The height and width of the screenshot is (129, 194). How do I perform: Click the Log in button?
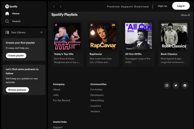[181, 6]
